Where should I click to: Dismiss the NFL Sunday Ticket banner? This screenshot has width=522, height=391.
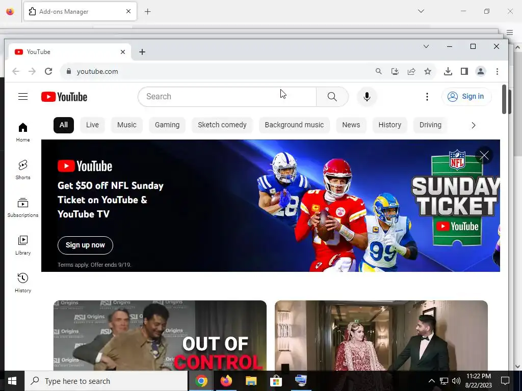click(x=484, y=155)
